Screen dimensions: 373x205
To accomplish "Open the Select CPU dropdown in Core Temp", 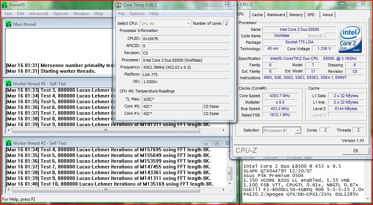I will pos(165,24).
